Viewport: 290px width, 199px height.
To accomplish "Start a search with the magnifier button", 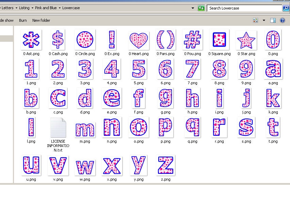I will click(286, 8).
